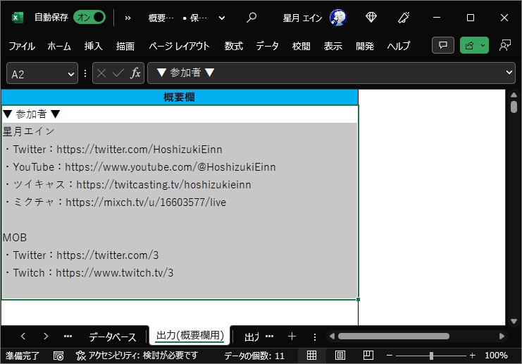This screenshot has height=364, width=522.
Task: Select the twitter.com/3 row
Action: click(x=180, y=255)
